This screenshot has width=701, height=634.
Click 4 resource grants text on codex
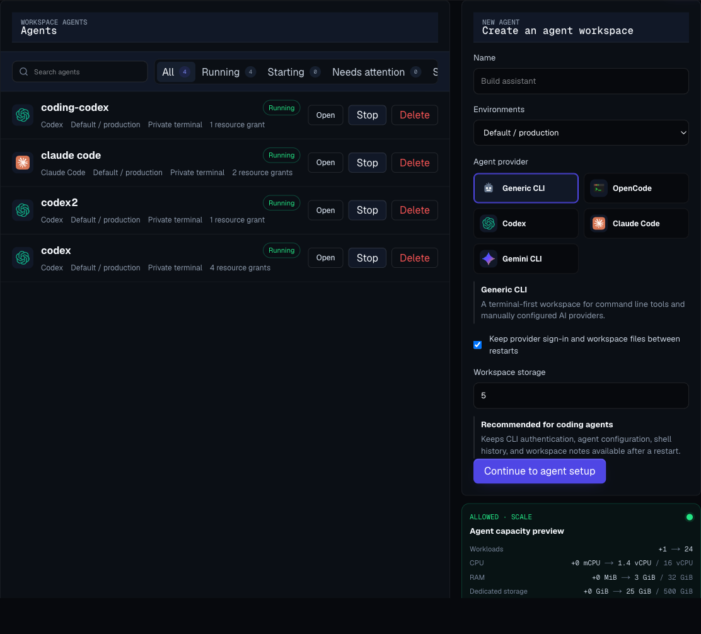[x=240, y=268]
